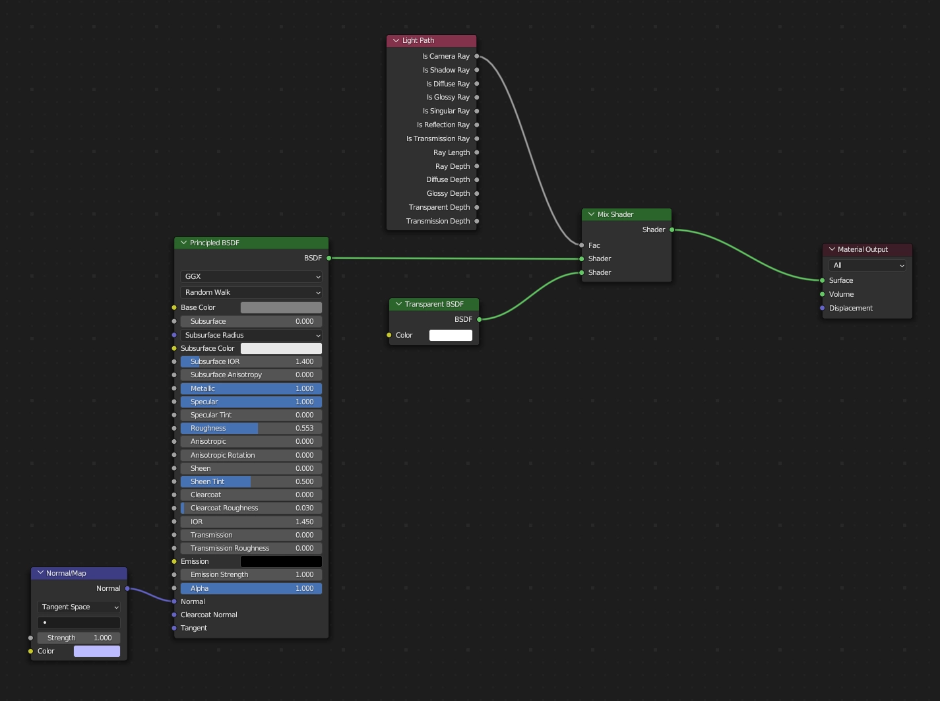Viewport: 940px width, 701px height.
Task: Click the Is Shadow Ray output socket
Action: [x=477, y=70]
